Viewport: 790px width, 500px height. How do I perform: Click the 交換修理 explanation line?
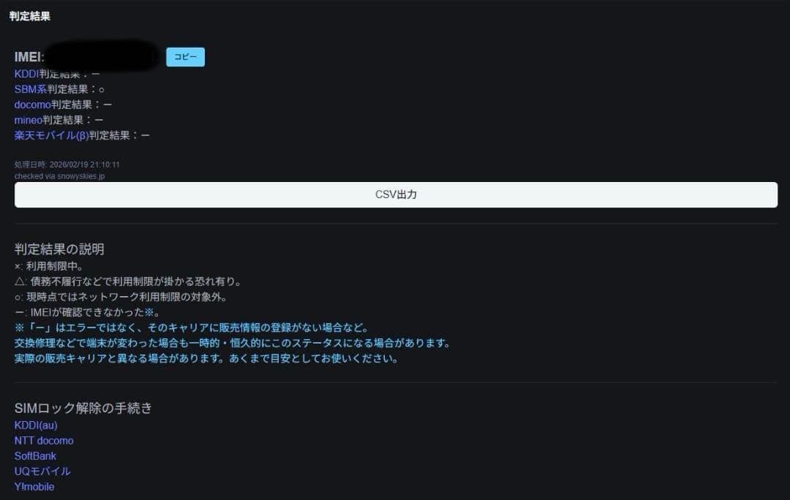point(233,342)
